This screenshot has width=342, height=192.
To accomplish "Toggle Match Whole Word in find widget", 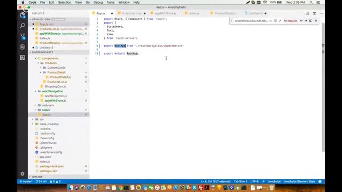I will tap(276, 21).
